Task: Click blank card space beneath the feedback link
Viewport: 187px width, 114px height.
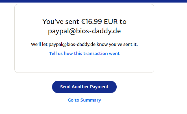Action: [x=84, y=64]
